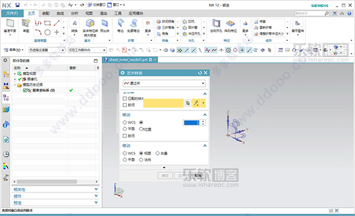Click the blue help question mark icon

click(349, 14)
